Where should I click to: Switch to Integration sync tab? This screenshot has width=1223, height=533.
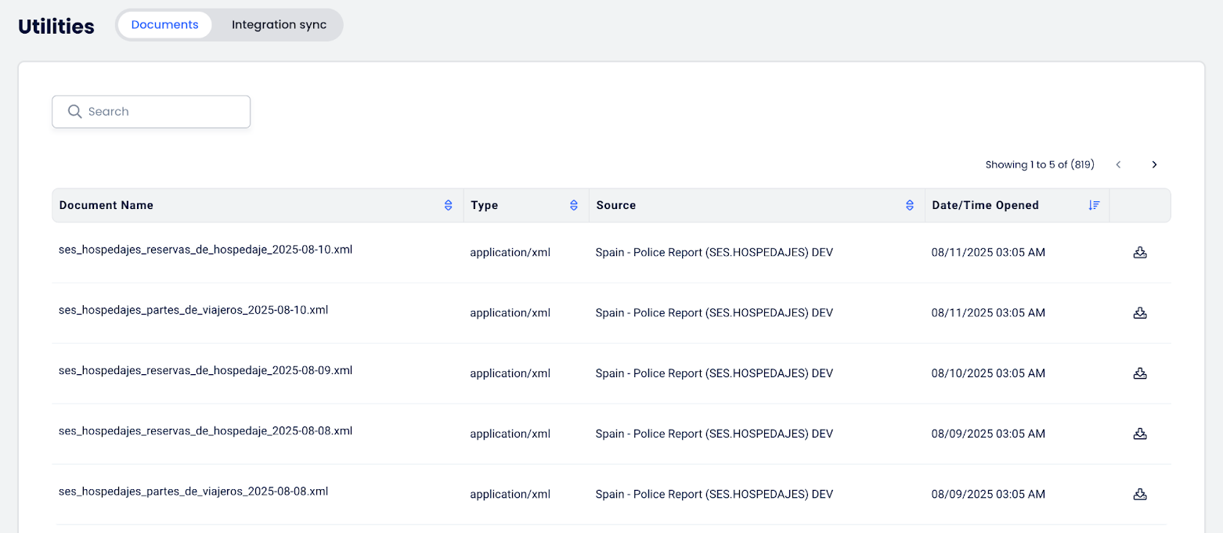279,25
